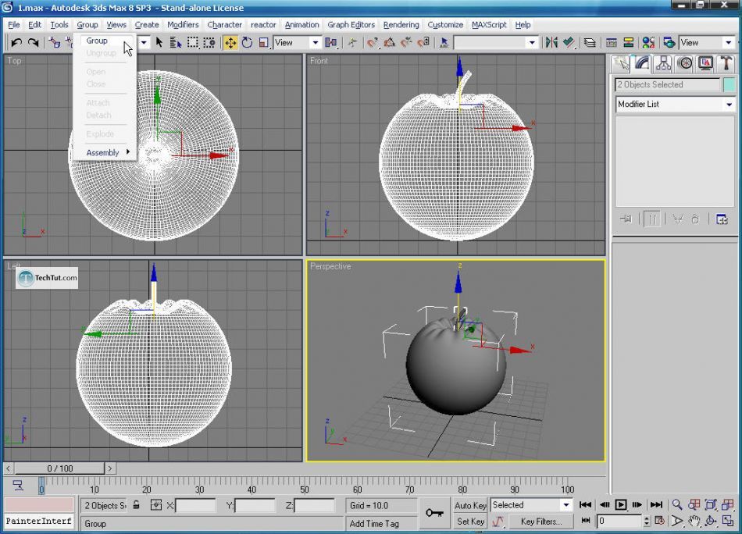742x534 pixels.
Task: Choose the Select Object arrow tool
Action: pyautogui.click(x=159, y=43)
